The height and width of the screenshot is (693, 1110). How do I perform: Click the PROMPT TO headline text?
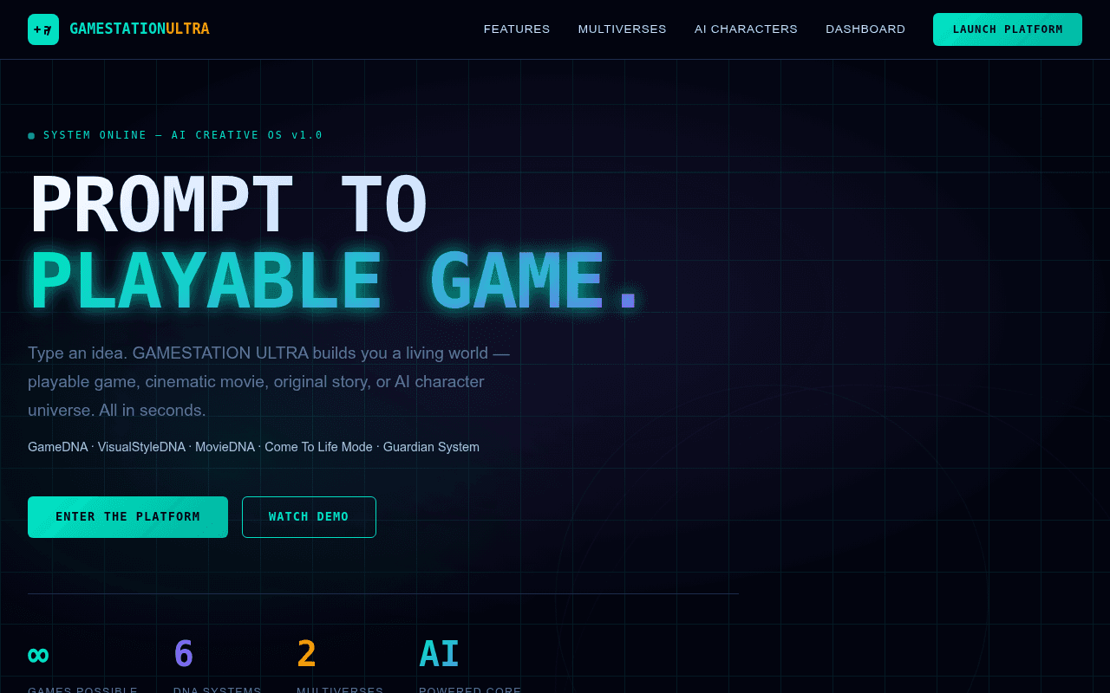tap(228, 206)
